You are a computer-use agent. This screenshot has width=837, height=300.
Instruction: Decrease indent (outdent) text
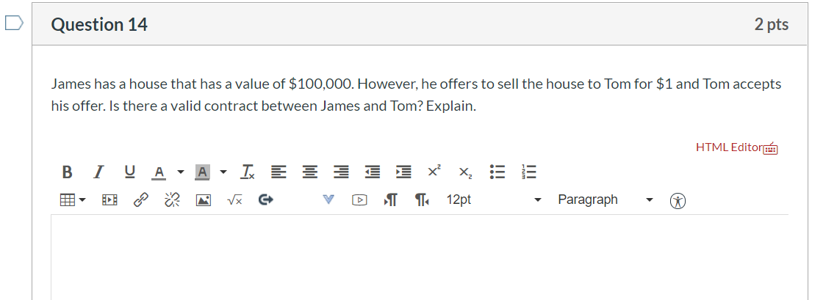click(372, 172)
